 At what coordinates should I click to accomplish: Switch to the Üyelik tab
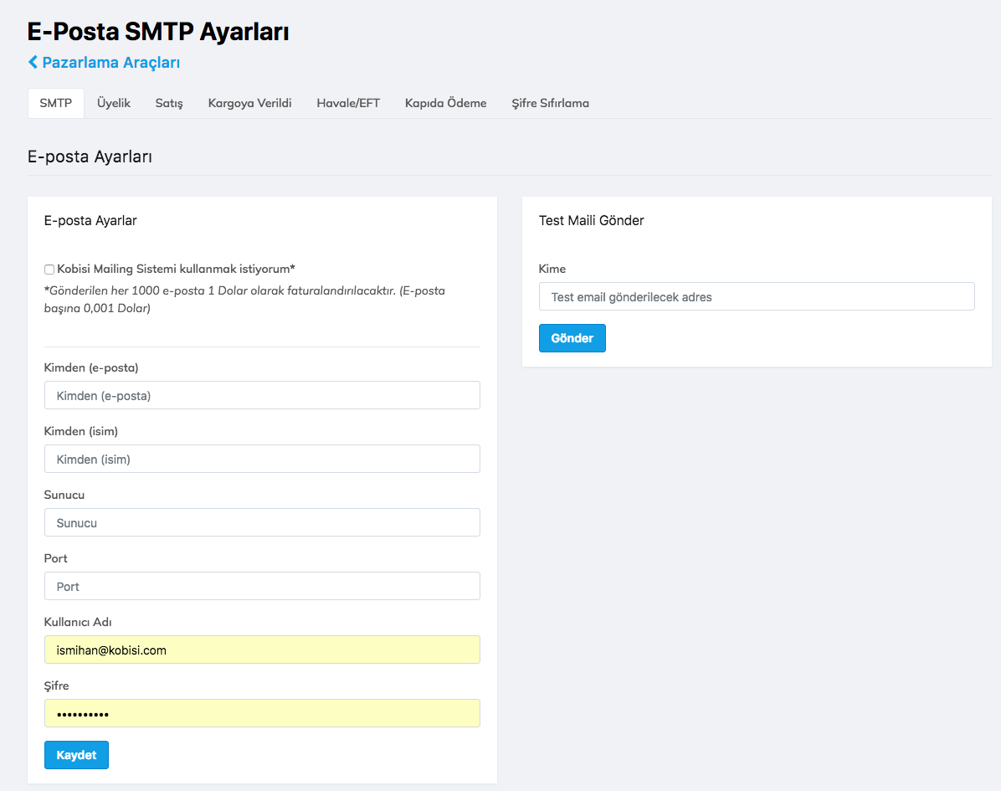(x=114, y=104)
